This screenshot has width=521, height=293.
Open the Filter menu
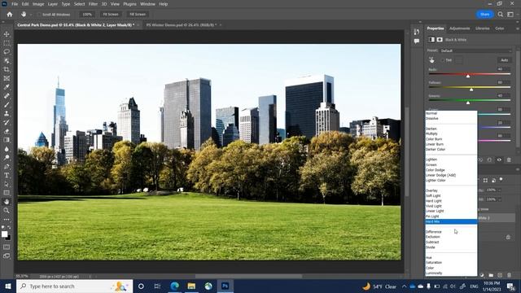93,4
